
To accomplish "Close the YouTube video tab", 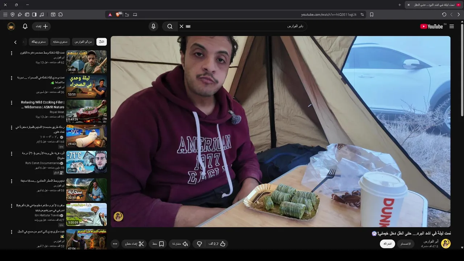I will coord(409,5).
